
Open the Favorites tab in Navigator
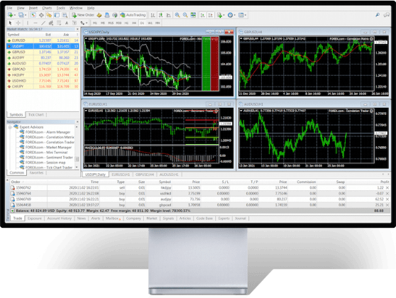(36, 172)
